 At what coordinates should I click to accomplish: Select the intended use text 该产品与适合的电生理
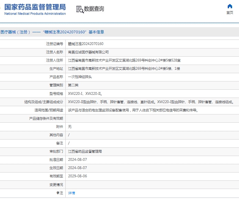(x=133, y=110)
